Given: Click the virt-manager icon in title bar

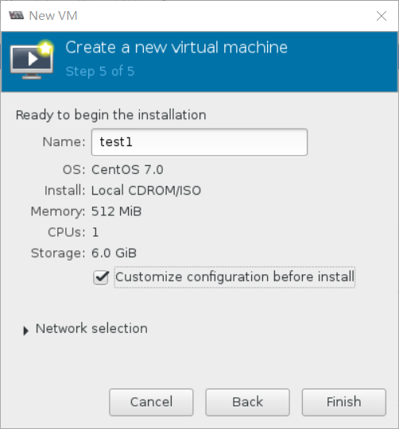Looking at the screenshot, I should coord(16,15).
